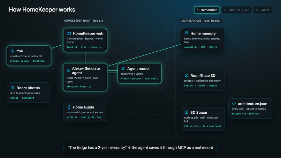Click "photos → calibrated geometry" description
The width and height of the screenshot is (281, 158).
click(202, 81)
